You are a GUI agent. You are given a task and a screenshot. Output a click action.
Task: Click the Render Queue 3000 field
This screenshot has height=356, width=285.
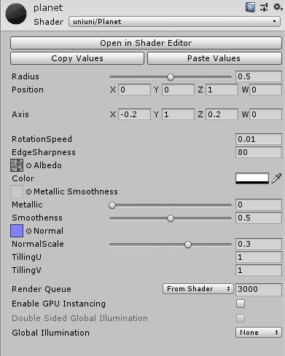(259, 289)
